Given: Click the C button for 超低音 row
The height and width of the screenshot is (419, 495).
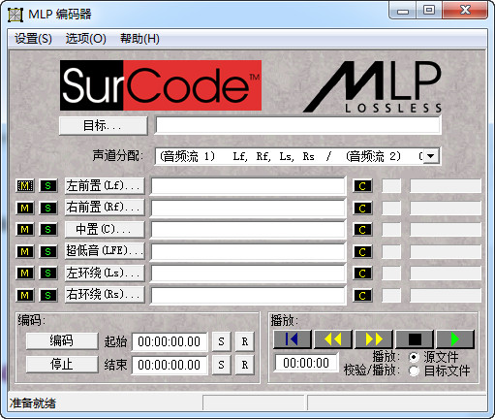Looking at the screenshot, I should click(x=362, y=252).
